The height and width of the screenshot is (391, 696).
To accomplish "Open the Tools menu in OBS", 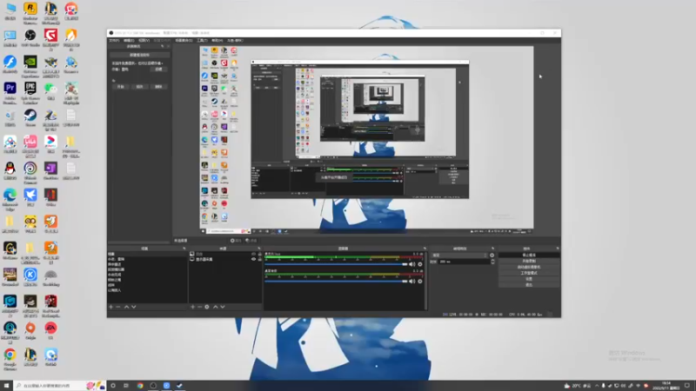I will click(x=202, y=40).
